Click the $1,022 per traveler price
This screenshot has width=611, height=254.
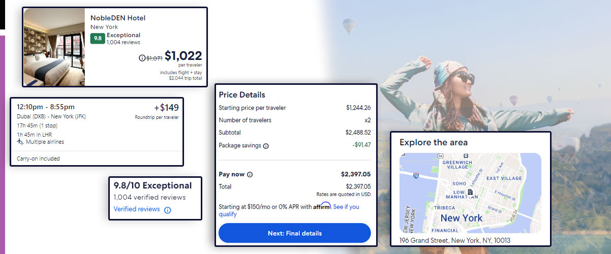pyautogui.click(x=183, y=56)
